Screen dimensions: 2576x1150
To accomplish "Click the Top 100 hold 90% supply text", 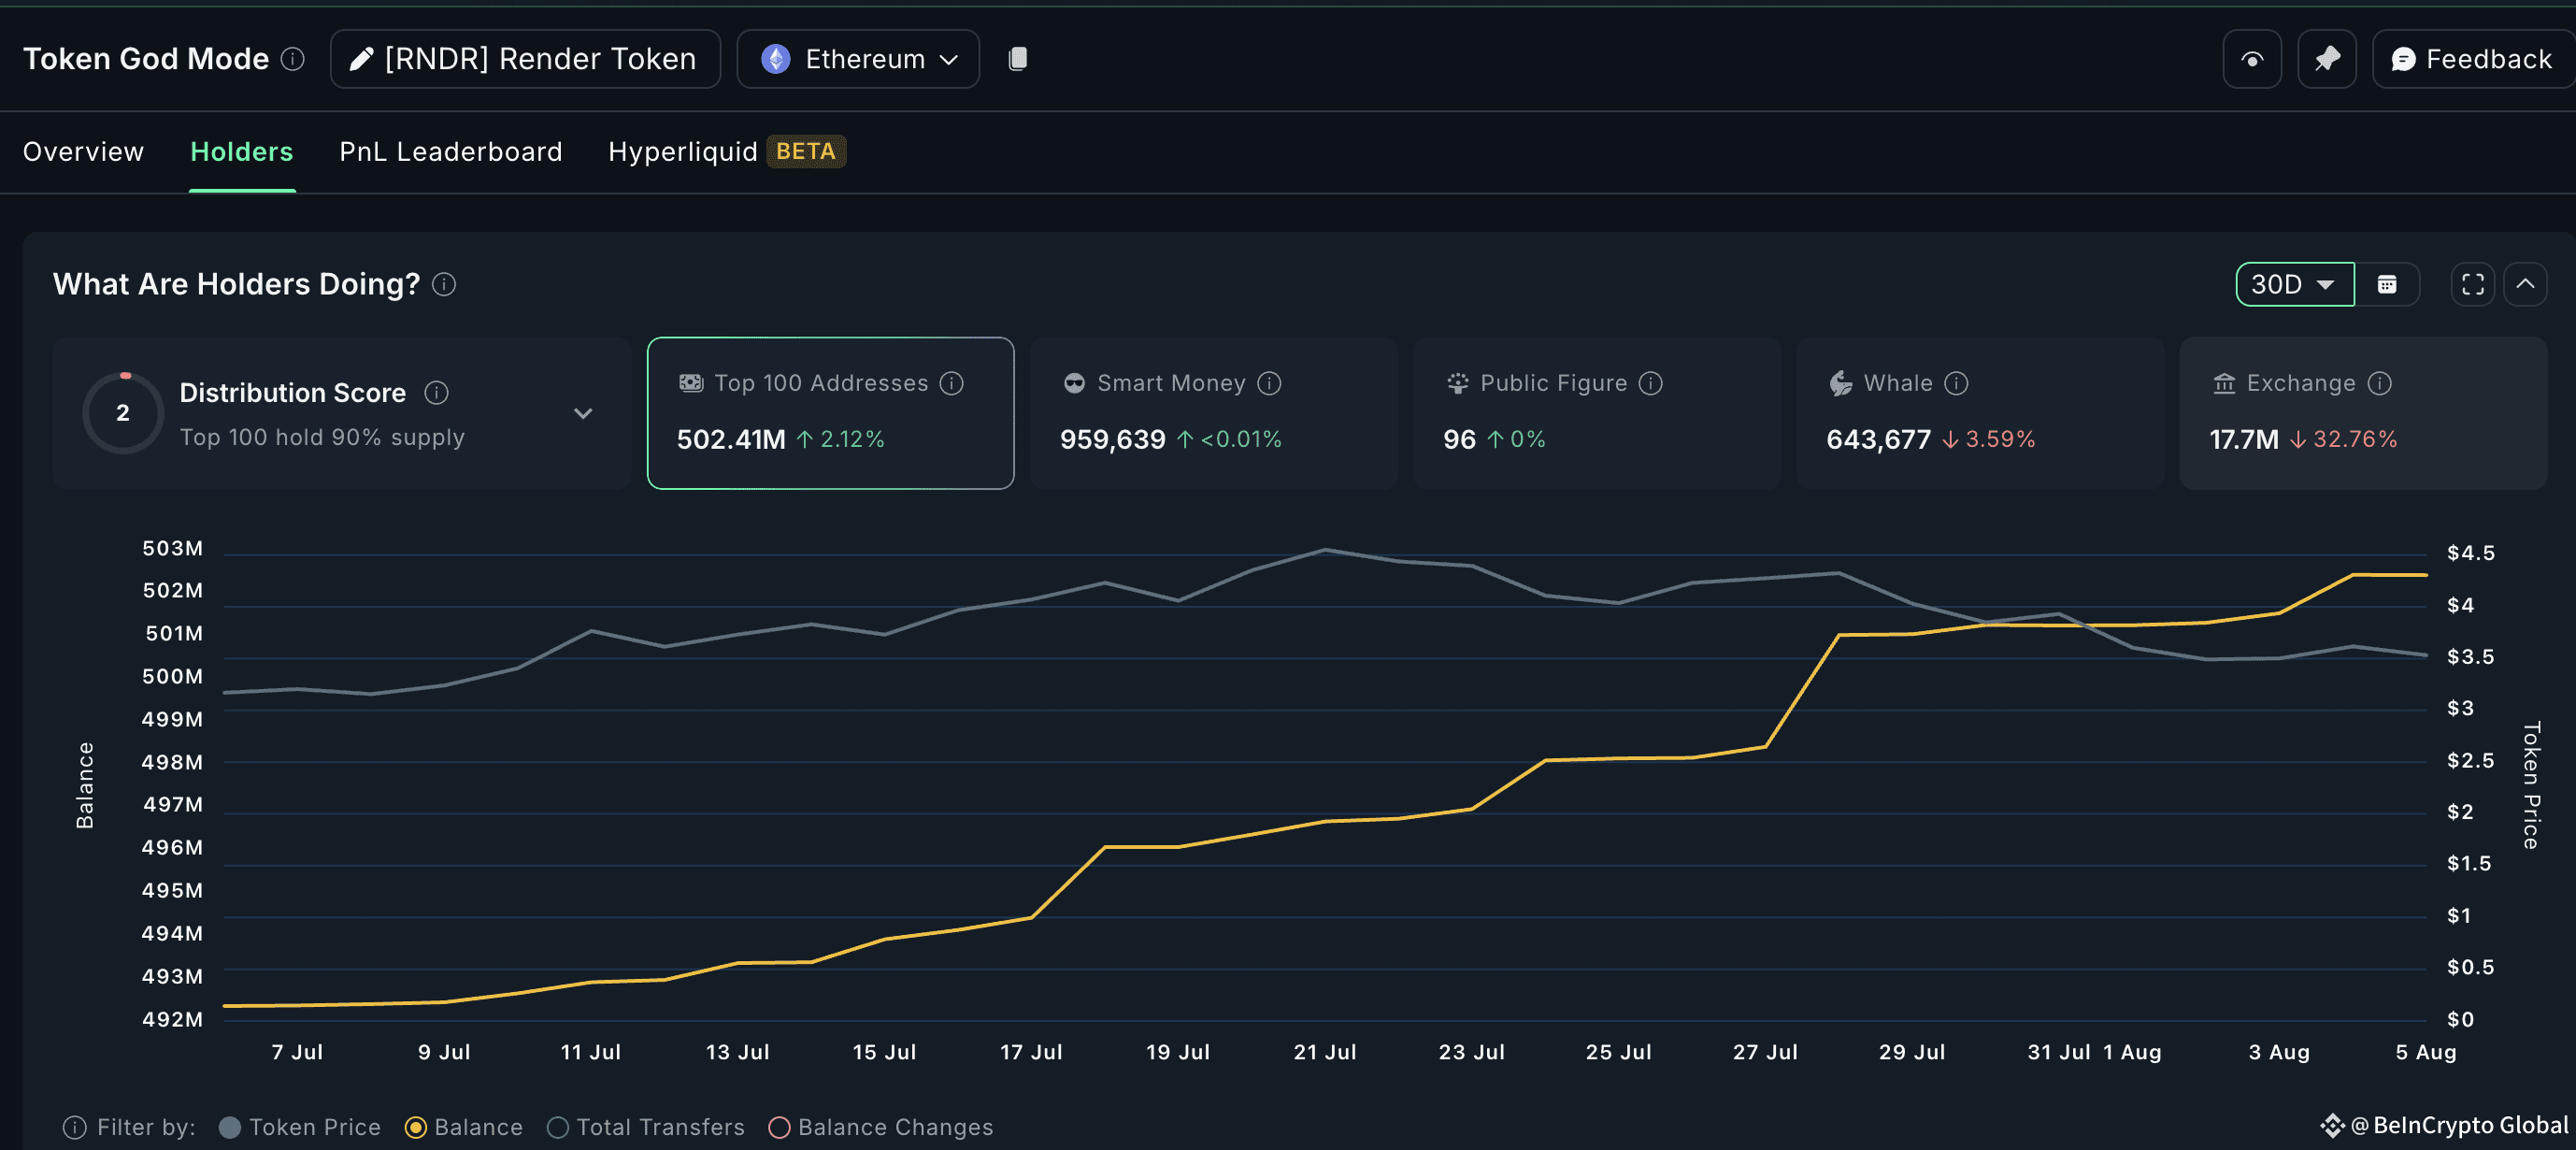I will pos(322,438).
